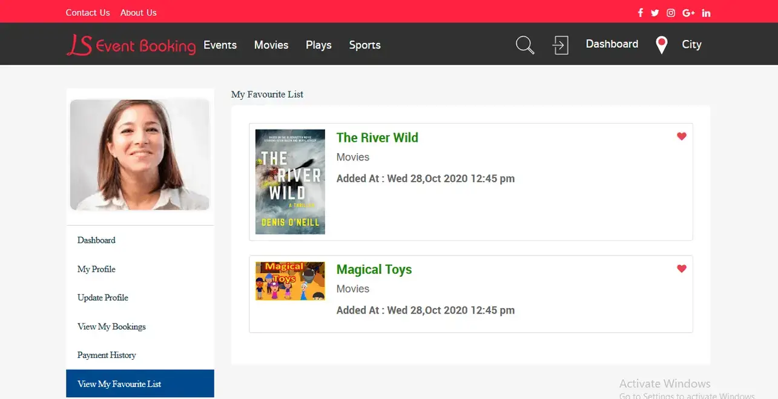Open the Twitter social icon
This screenshot has width=778, height=399.
pyautogui.click(x=654, y=13)
